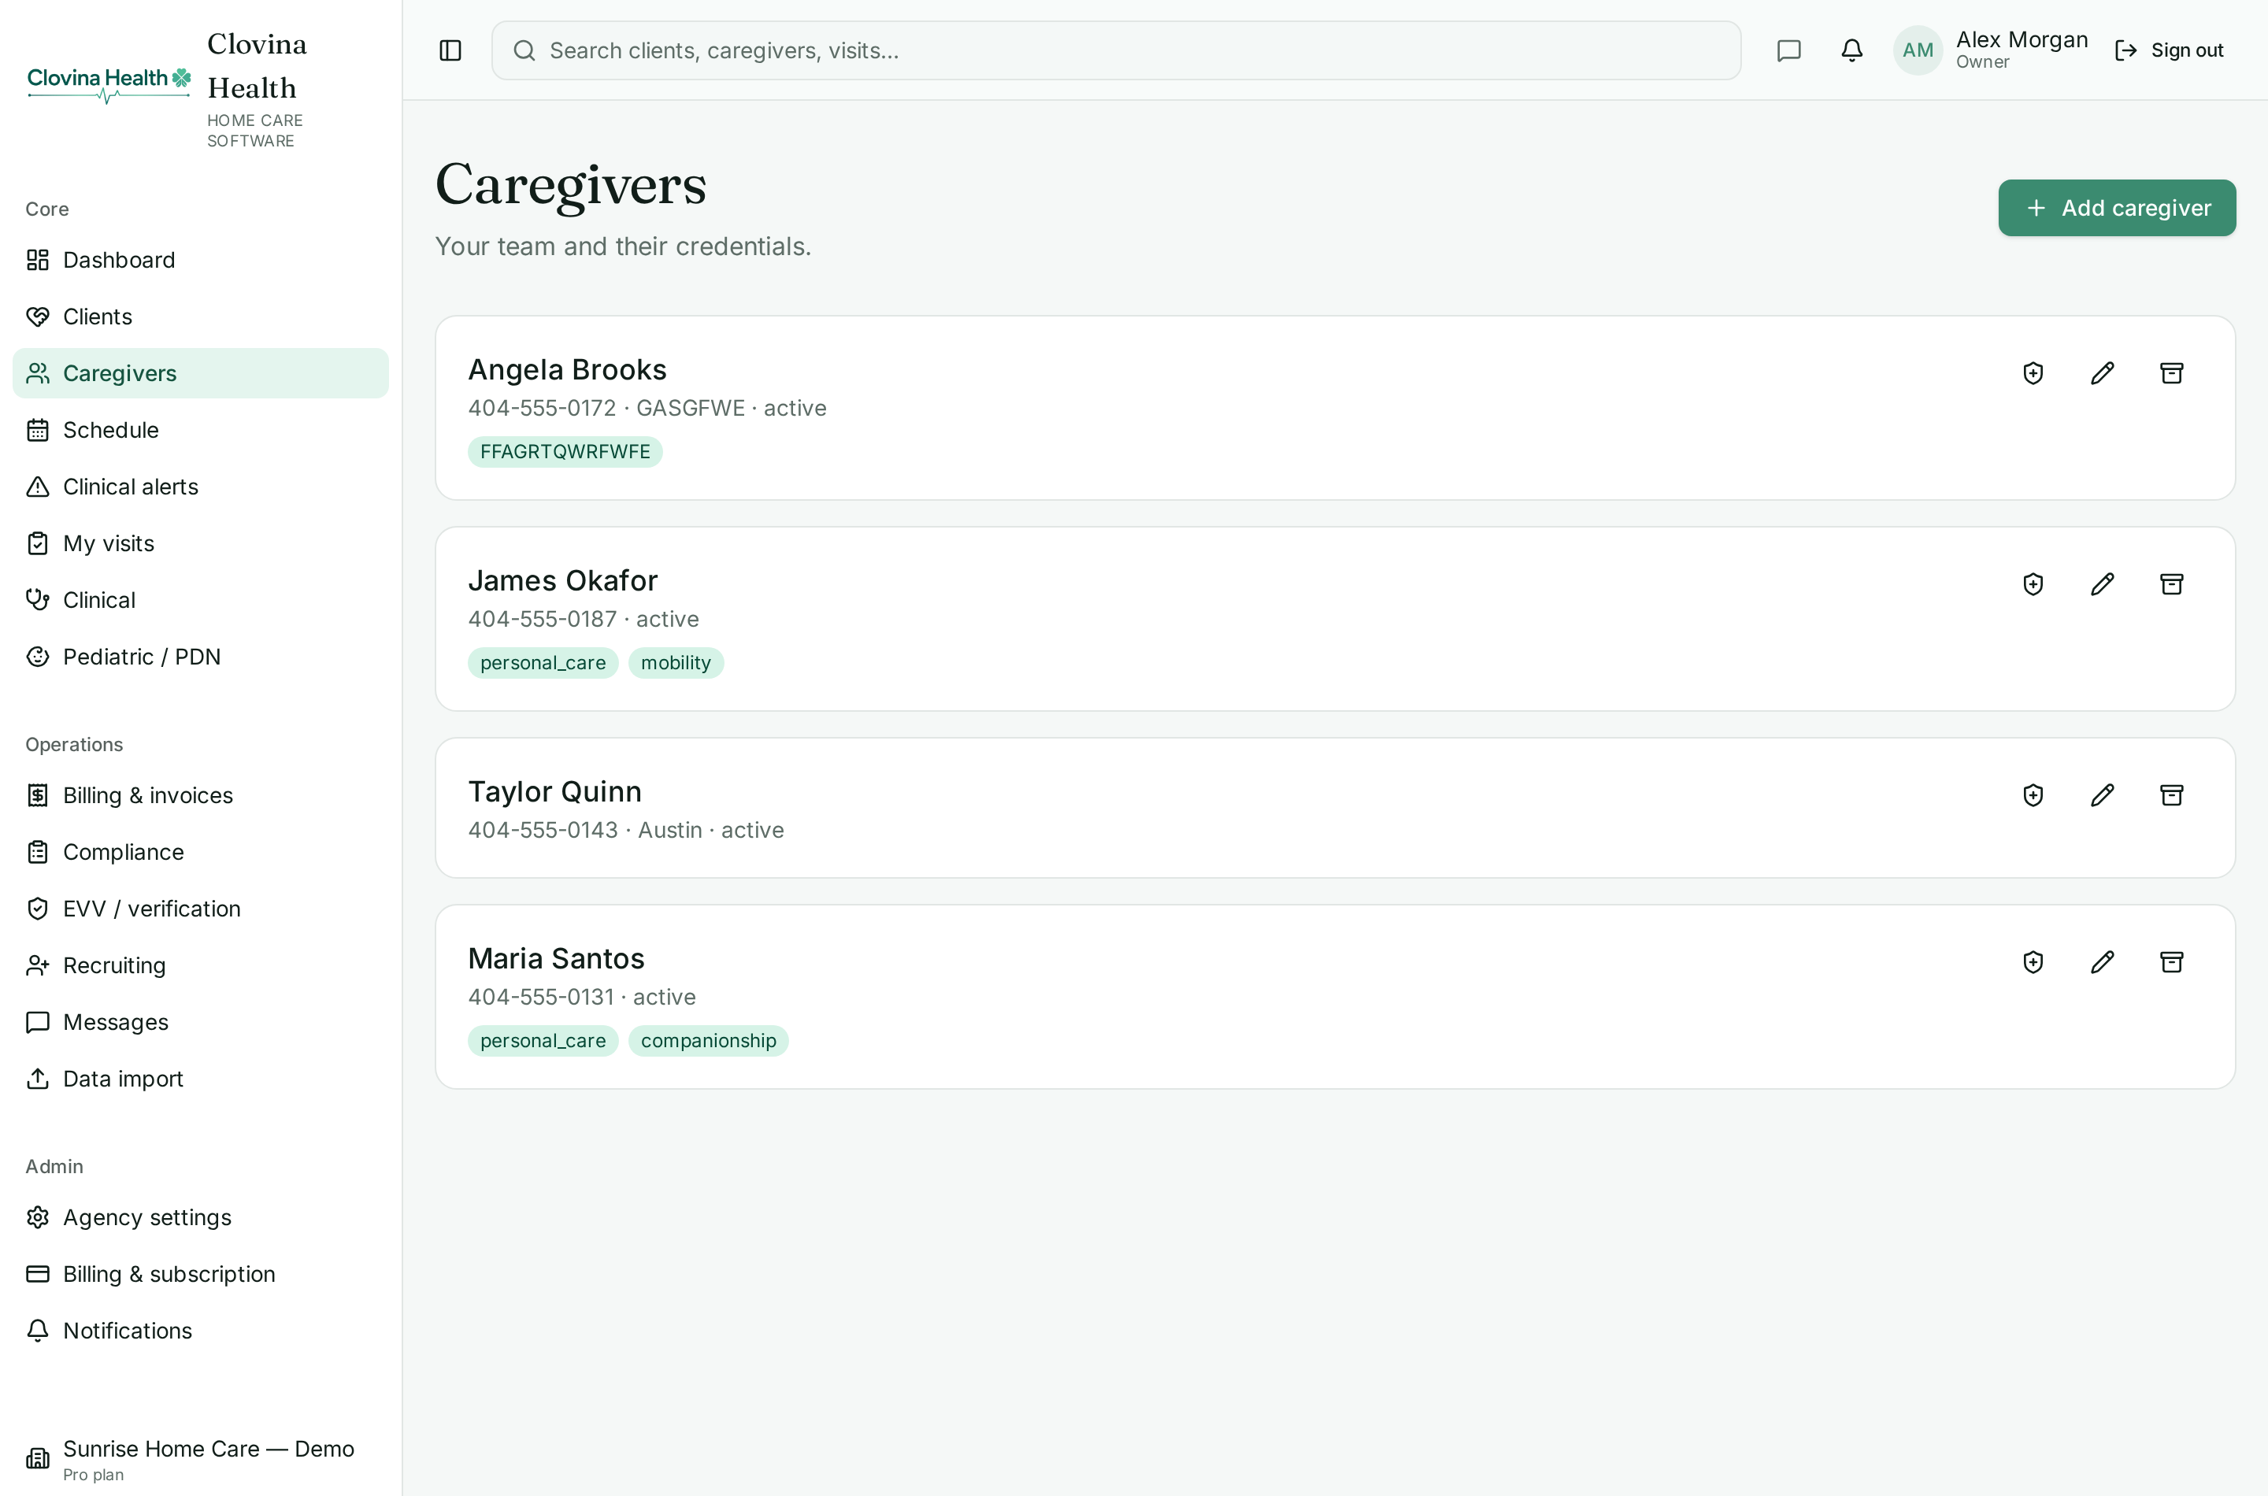Edit James Okafor with the pencil icon
The image size is (2268, 1496).
2103,584
